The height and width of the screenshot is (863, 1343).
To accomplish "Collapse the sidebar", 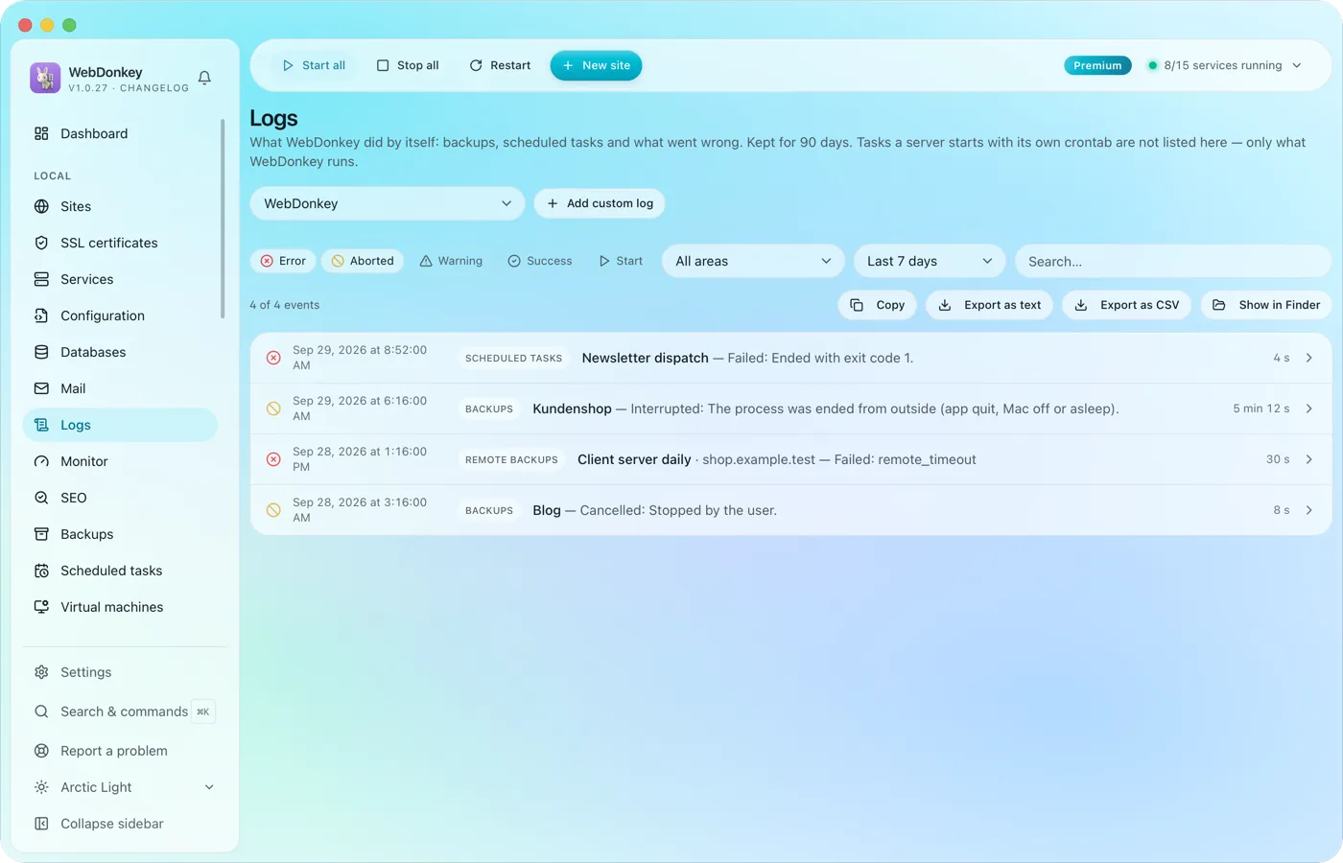I will pos(120,824).
